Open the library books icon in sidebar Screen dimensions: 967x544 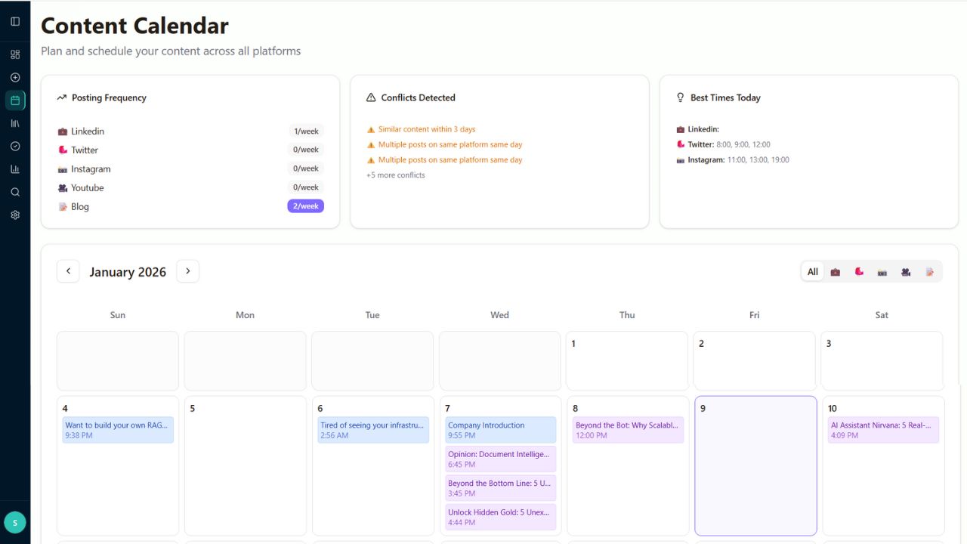[15, 123]
